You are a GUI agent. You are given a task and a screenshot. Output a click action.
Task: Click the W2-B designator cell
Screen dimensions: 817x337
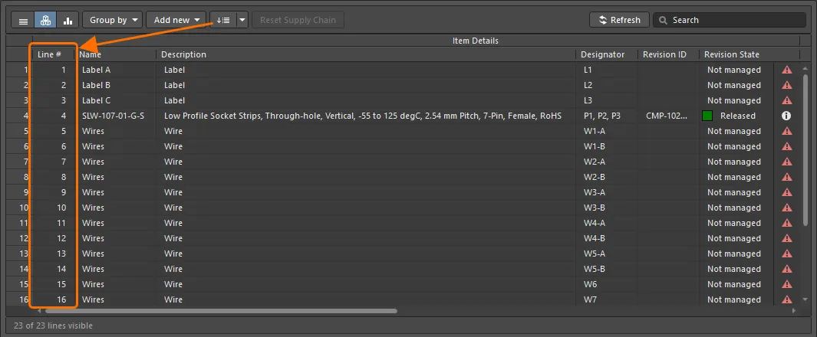click(607, 178)
